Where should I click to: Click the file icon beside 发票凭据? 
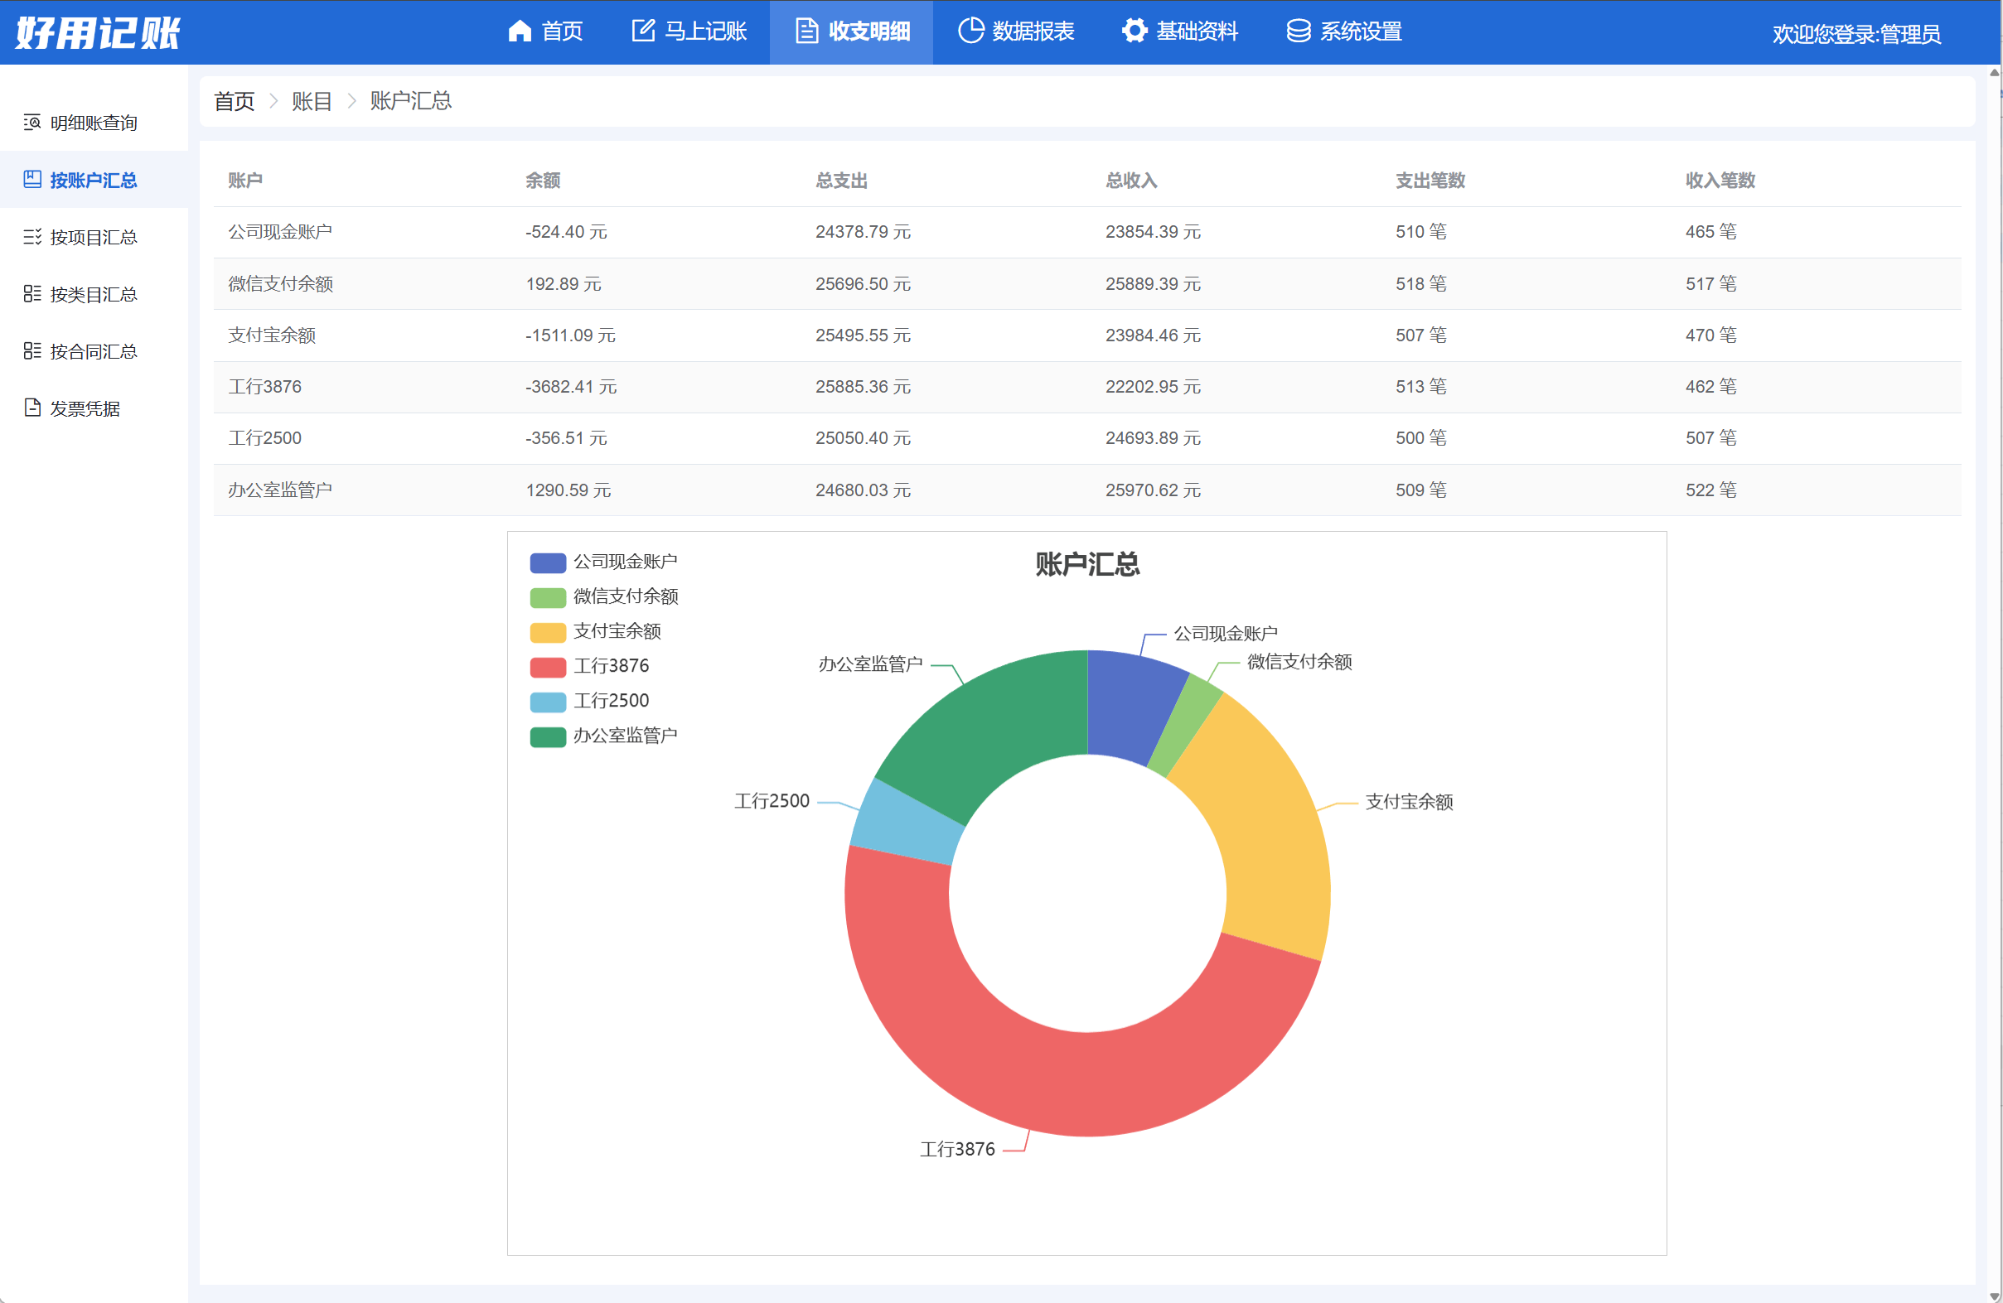(x=32, y=408)
